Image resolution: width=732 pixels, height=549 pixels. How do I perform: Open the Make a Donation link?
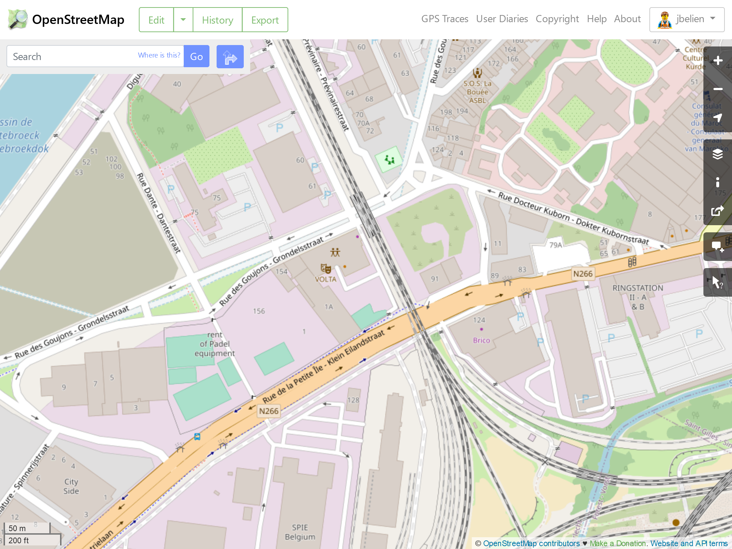coord(617,543)
